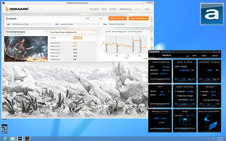
Task: Go to the TESTS tab in 3DMark
Action: (x=104, y=9)
